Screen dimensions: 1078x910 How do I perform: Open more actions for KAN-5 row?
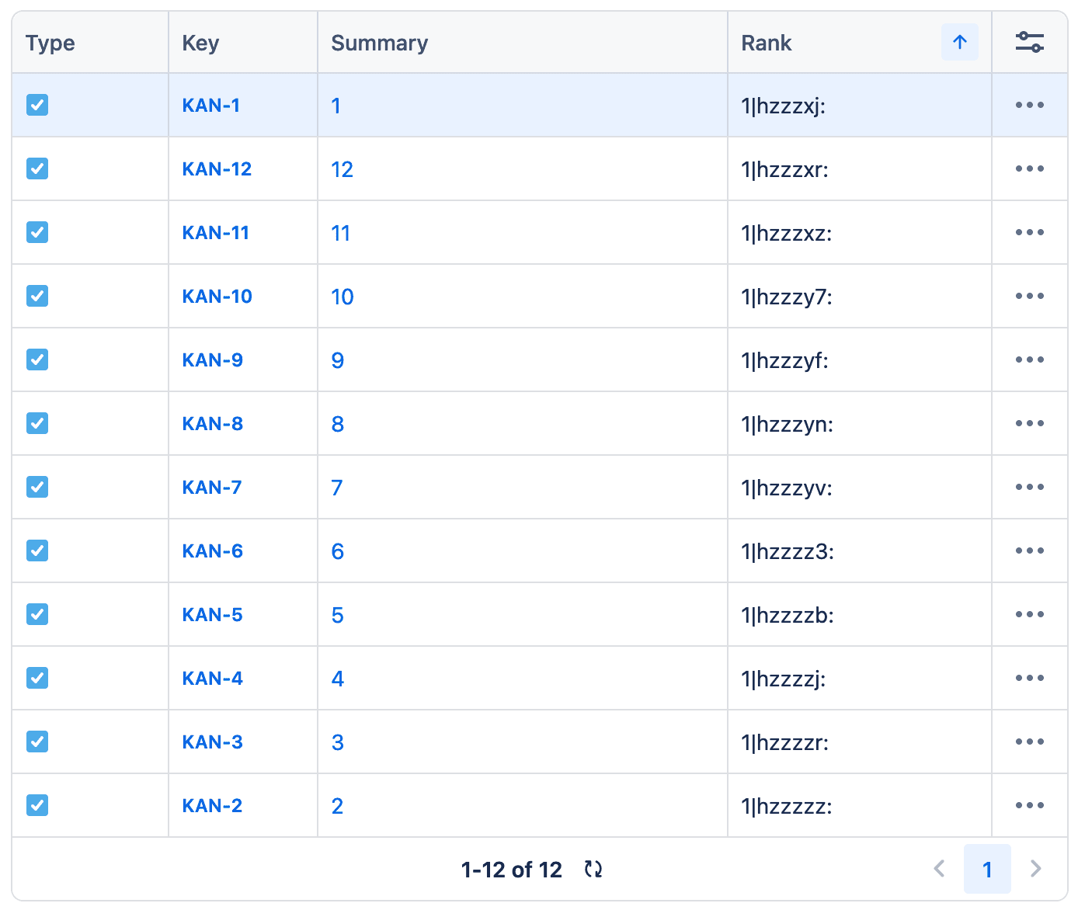coord(1029,614)
